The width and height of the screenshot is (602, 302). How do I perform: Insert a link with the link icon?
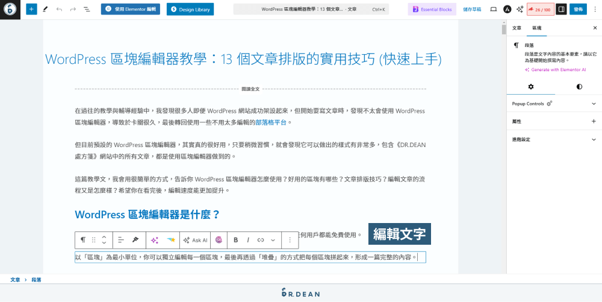click(261, 240)
